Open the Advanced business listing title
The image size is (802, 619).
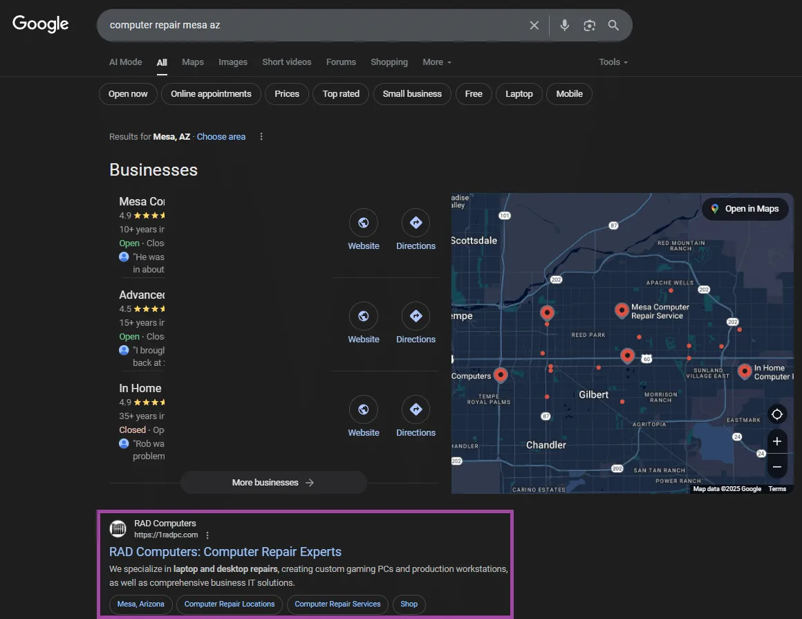(142, 295)
